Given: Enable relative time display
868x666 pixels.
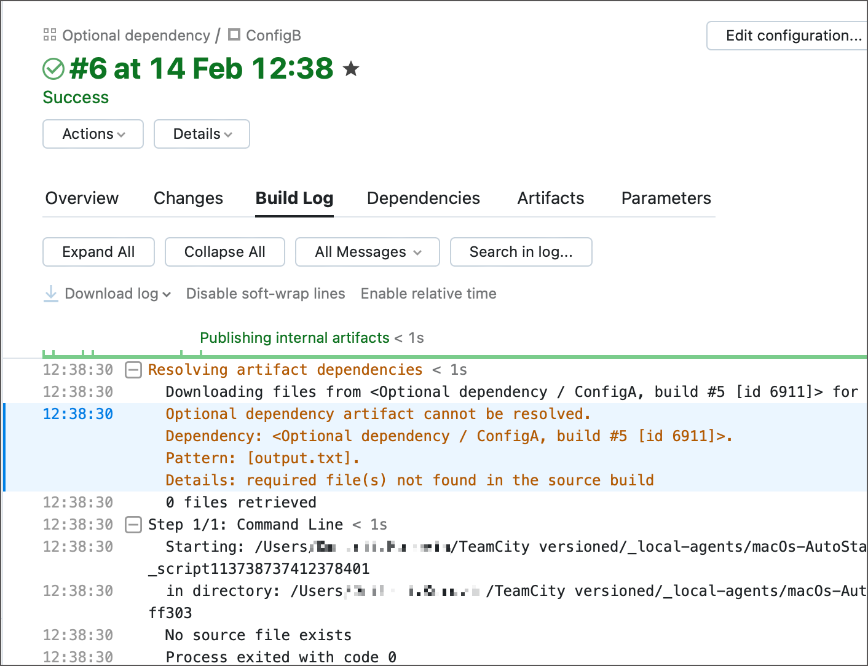Looking at the screenshot, I should coord(428,294).
